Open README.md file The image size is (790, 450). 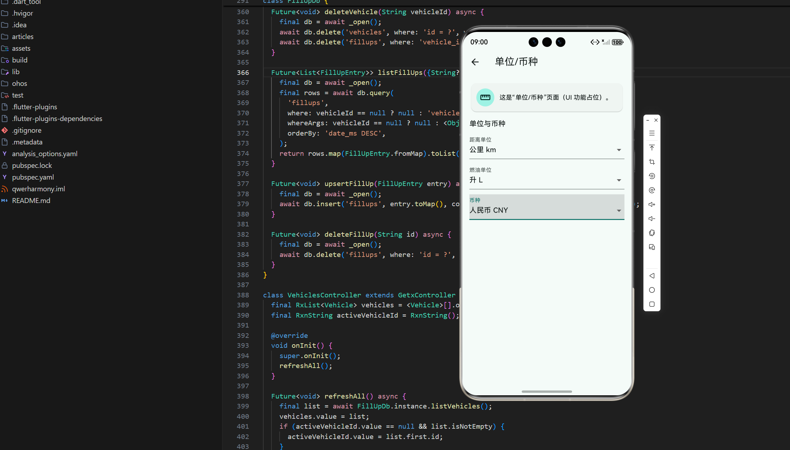click(31, 201)
